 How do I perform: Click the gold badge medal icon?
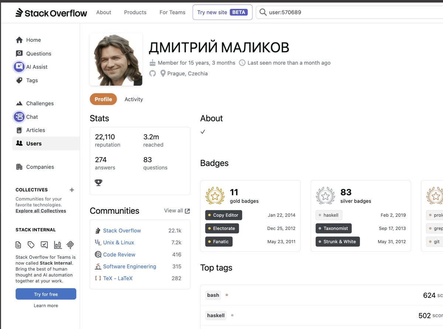pos(215,196)
